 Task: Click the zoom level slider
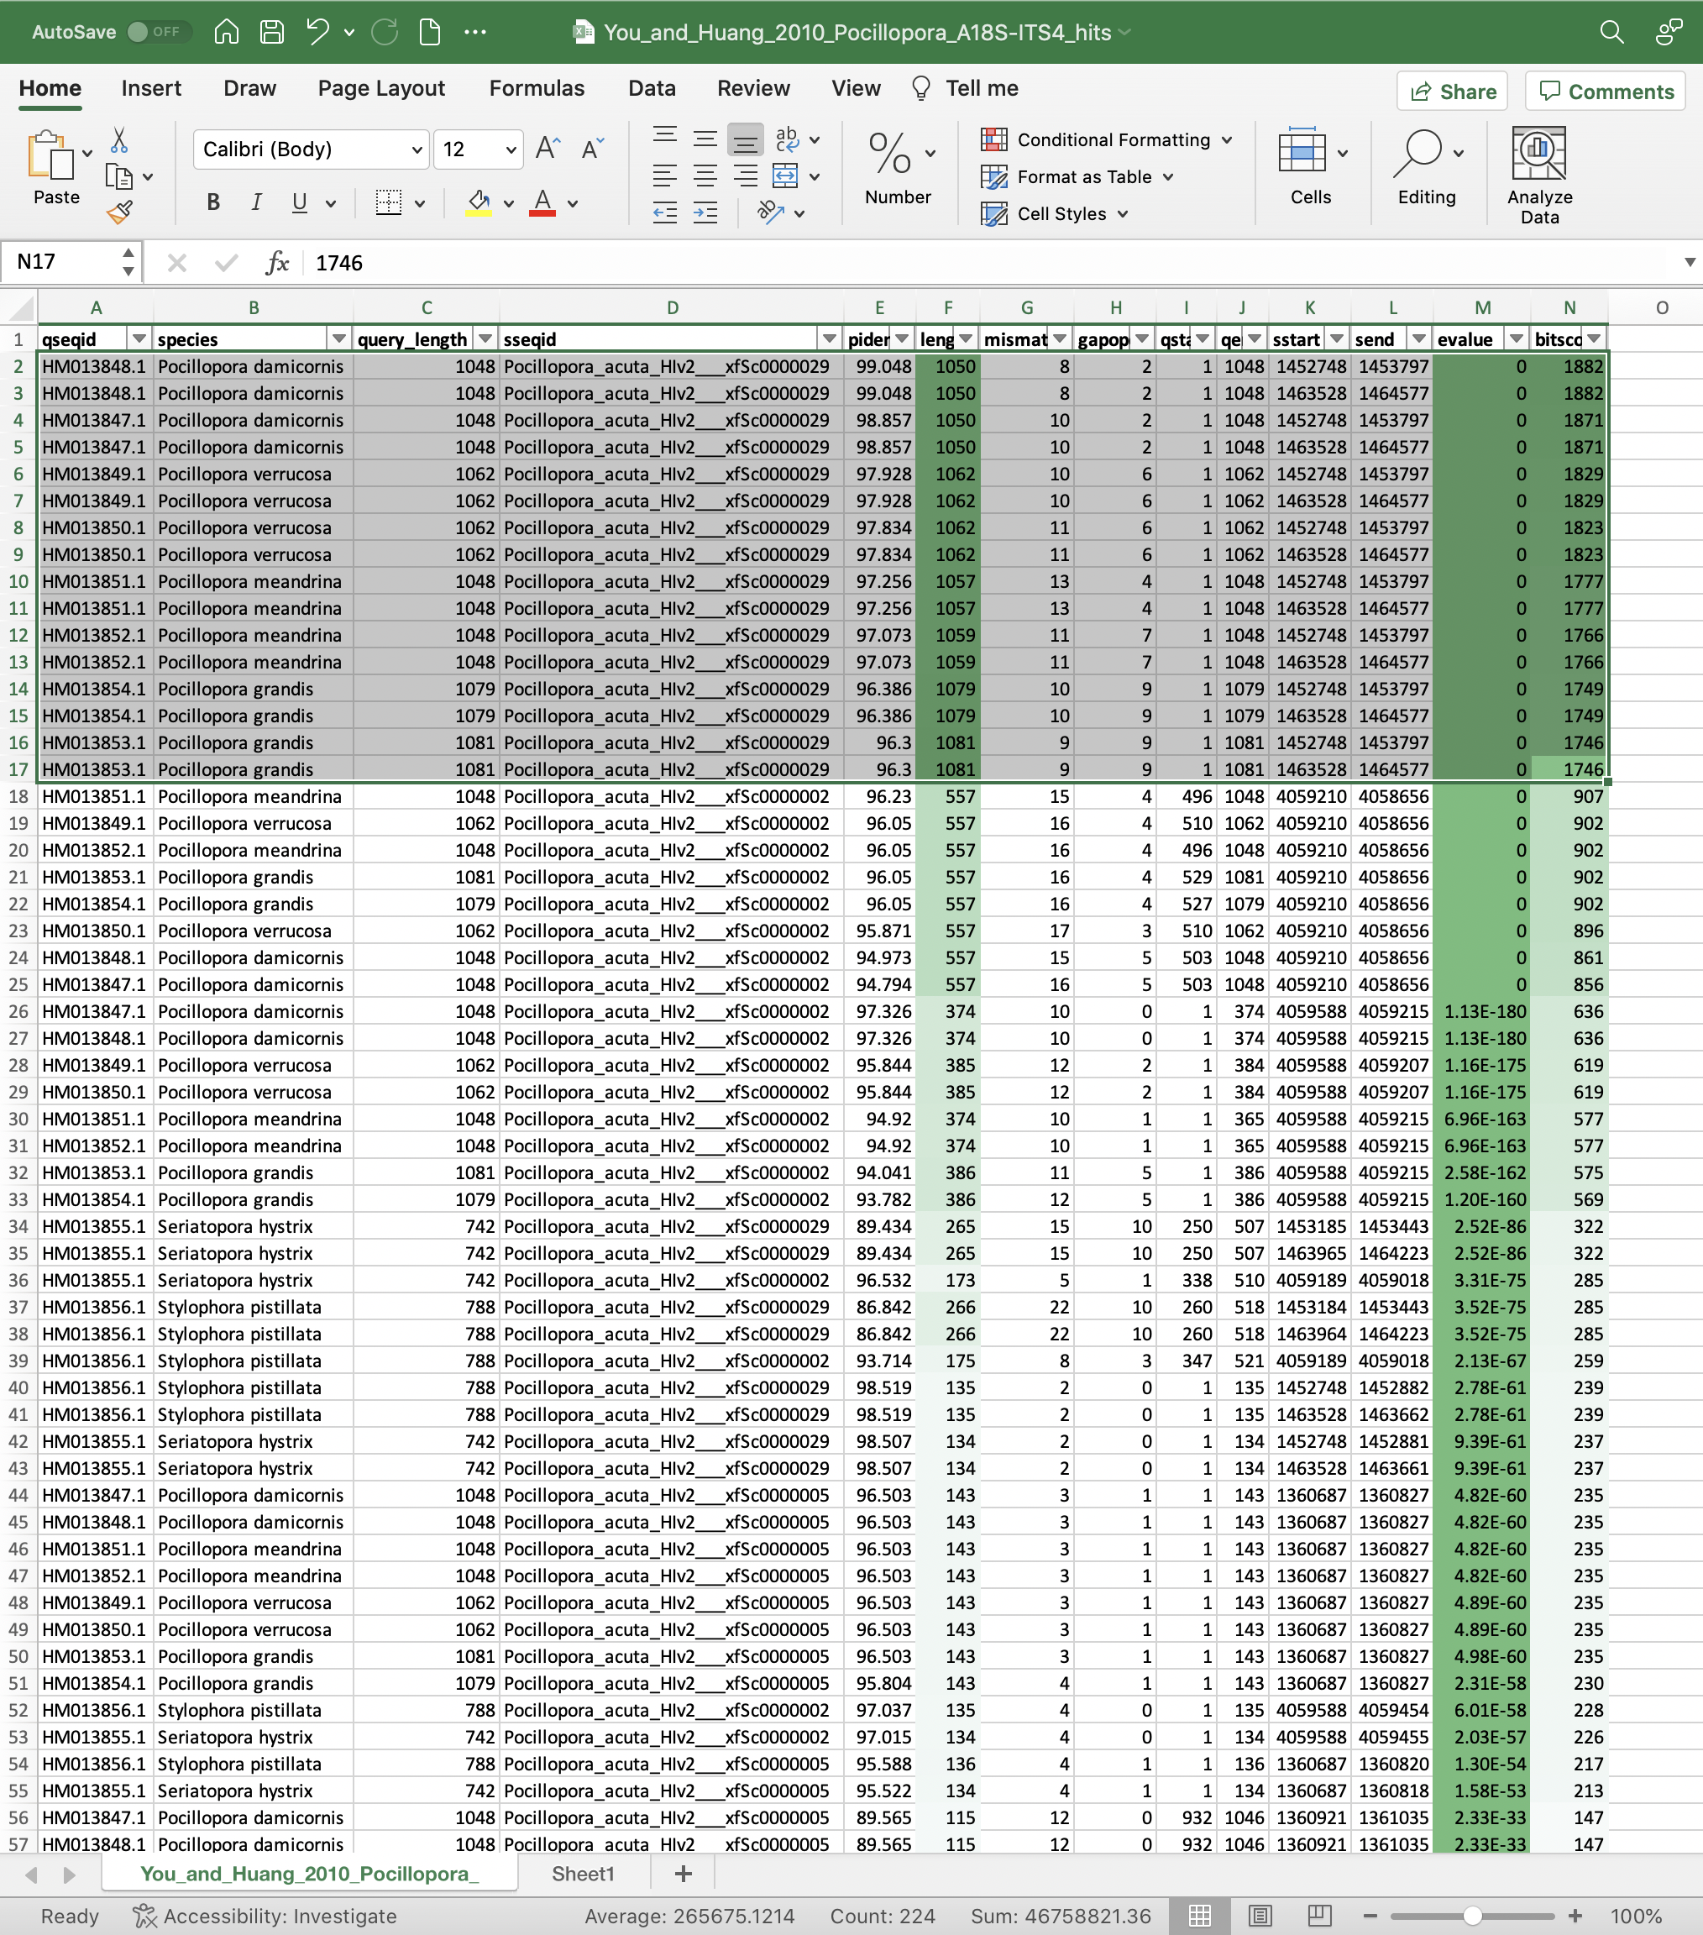(1472, 1915)
